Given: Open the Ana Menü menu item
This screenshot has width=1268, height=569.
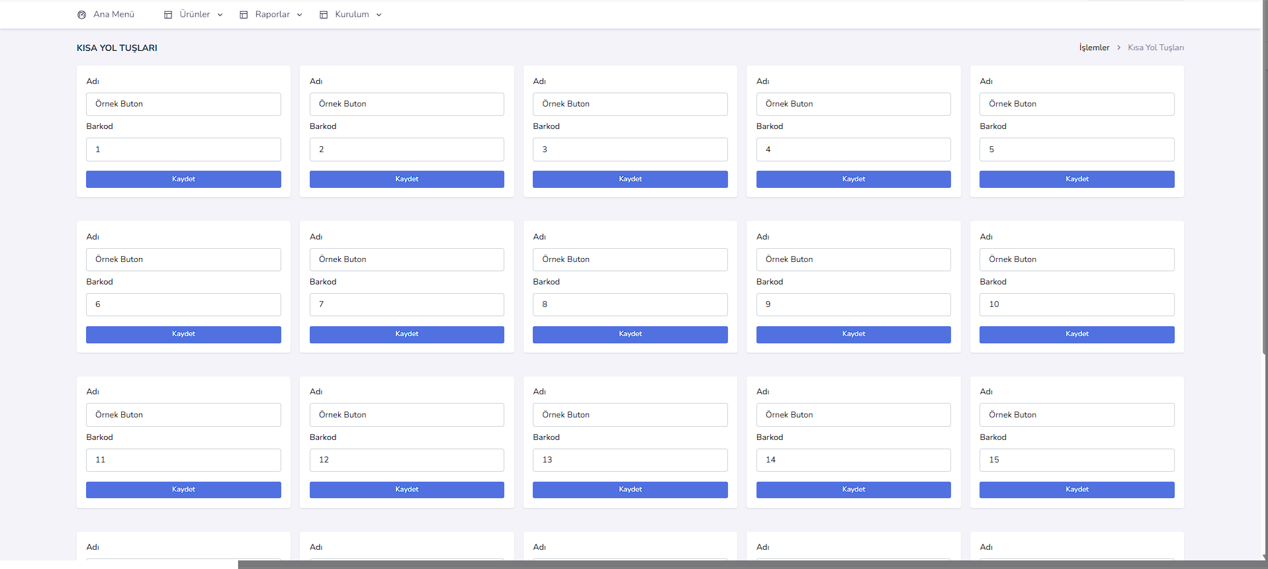Looking at the screenshot, I should [113, 15].
